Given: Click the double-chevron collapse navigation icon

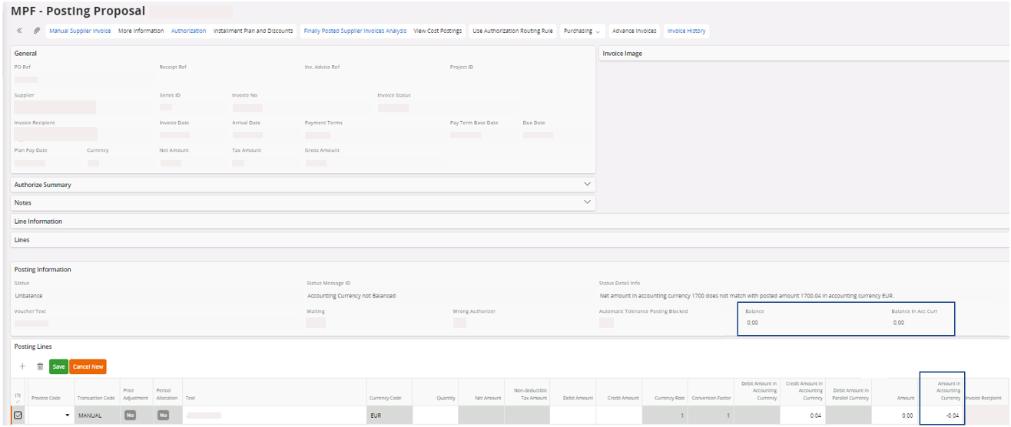Looking at the screenshot, I should tap(19, 31).
